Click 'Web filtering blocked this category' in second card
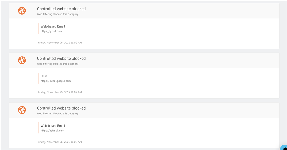The image size is (287, 150). pos(58,64)
